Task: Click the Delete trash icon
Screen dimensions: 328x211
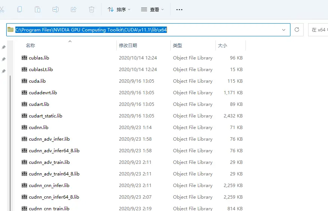Action: click(x=92, y=9)
